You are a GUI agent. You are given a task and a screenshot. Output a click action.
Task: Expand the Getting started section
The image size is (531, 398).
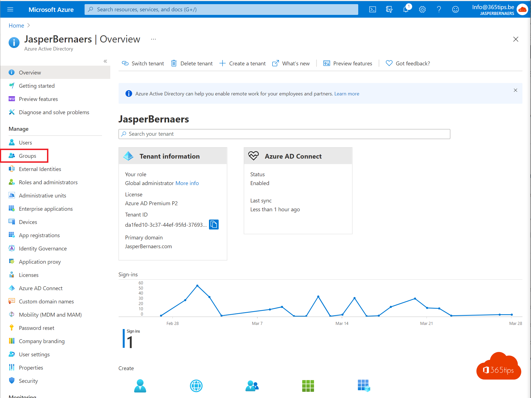[x=37, y=85]
